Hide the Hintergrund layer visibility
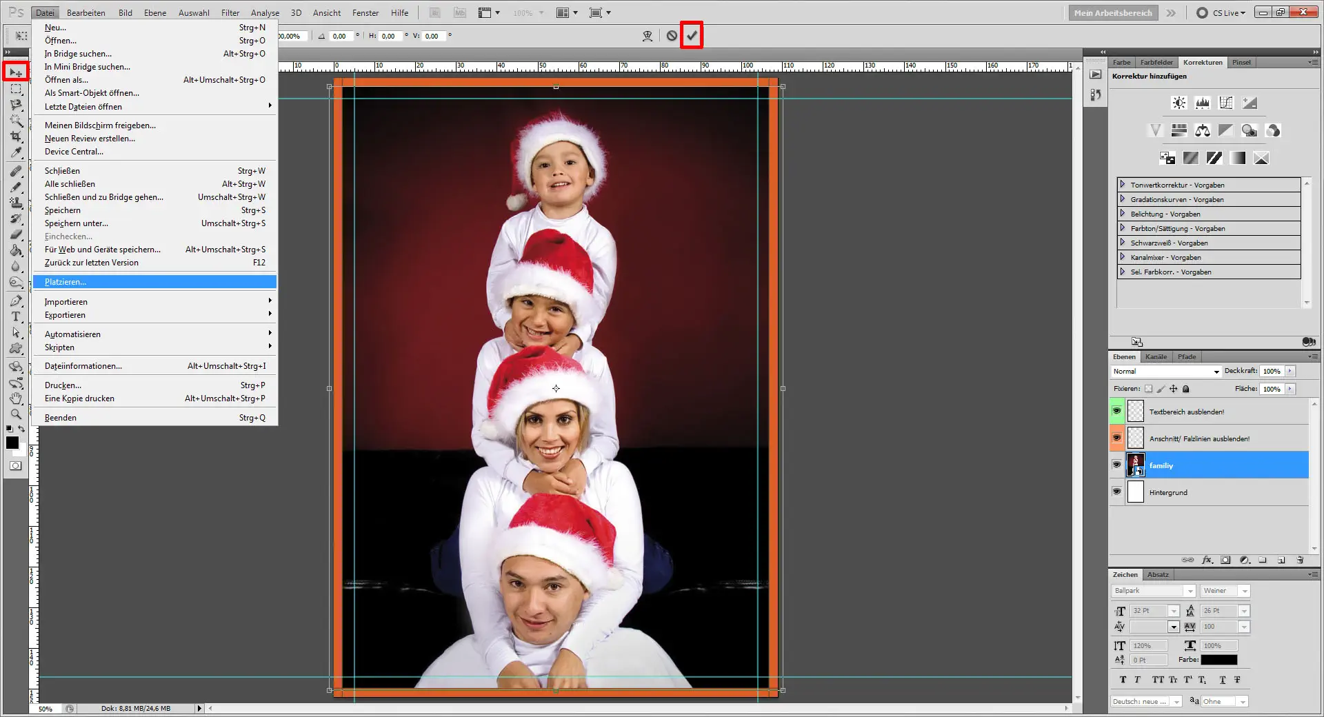The width and height of the screenshot is (1324, 717). click(1117, 492)
